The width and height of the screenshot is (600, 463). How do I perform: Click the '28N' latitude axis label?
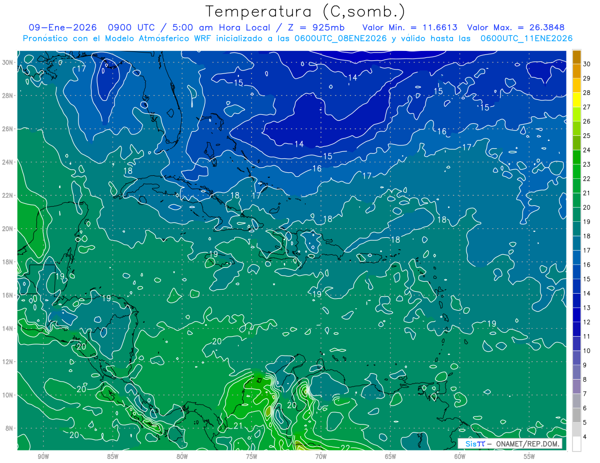(x=8, y=95)
